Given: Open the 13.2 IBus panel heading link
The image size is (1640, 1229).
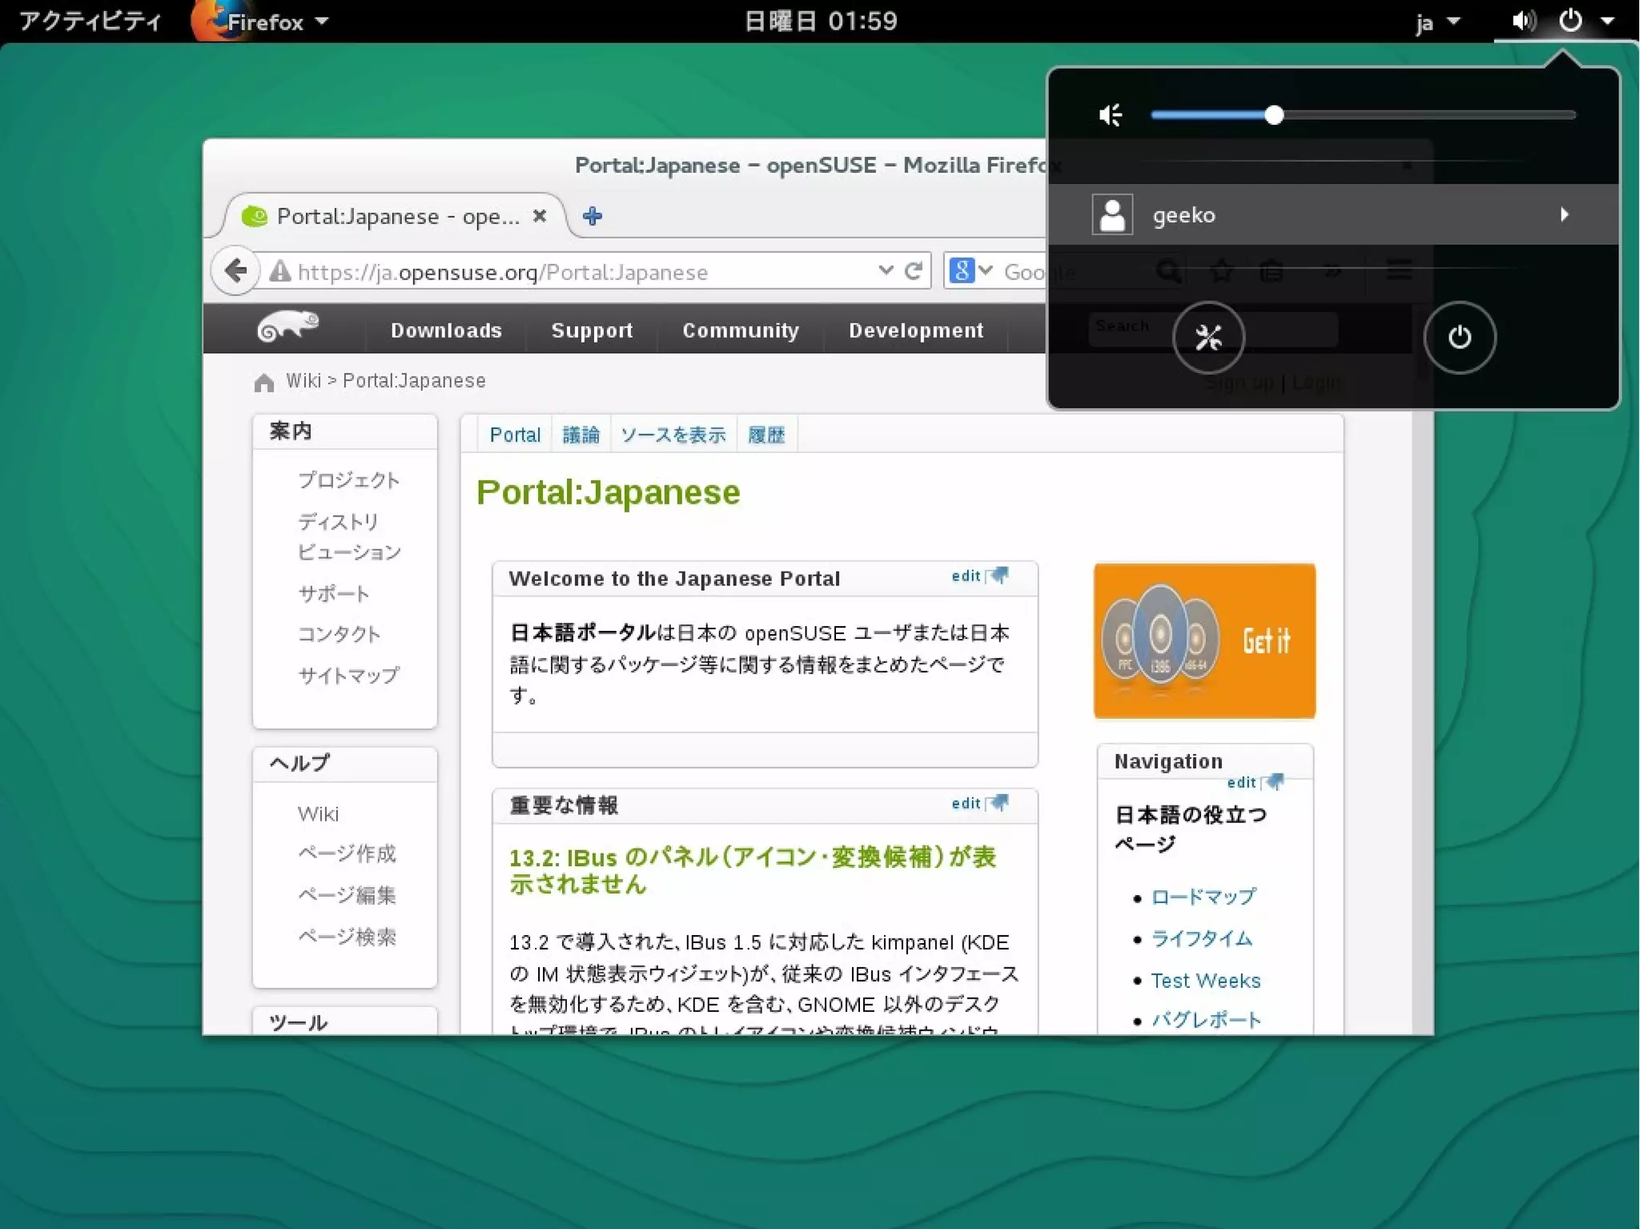Looking at the screenshot, I should [753, 870].
